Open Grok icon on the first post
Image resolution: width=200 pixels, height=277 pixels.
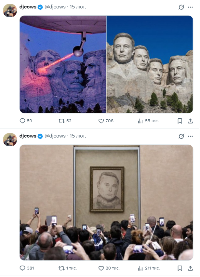pyautogui.click(x=181, y=7)
